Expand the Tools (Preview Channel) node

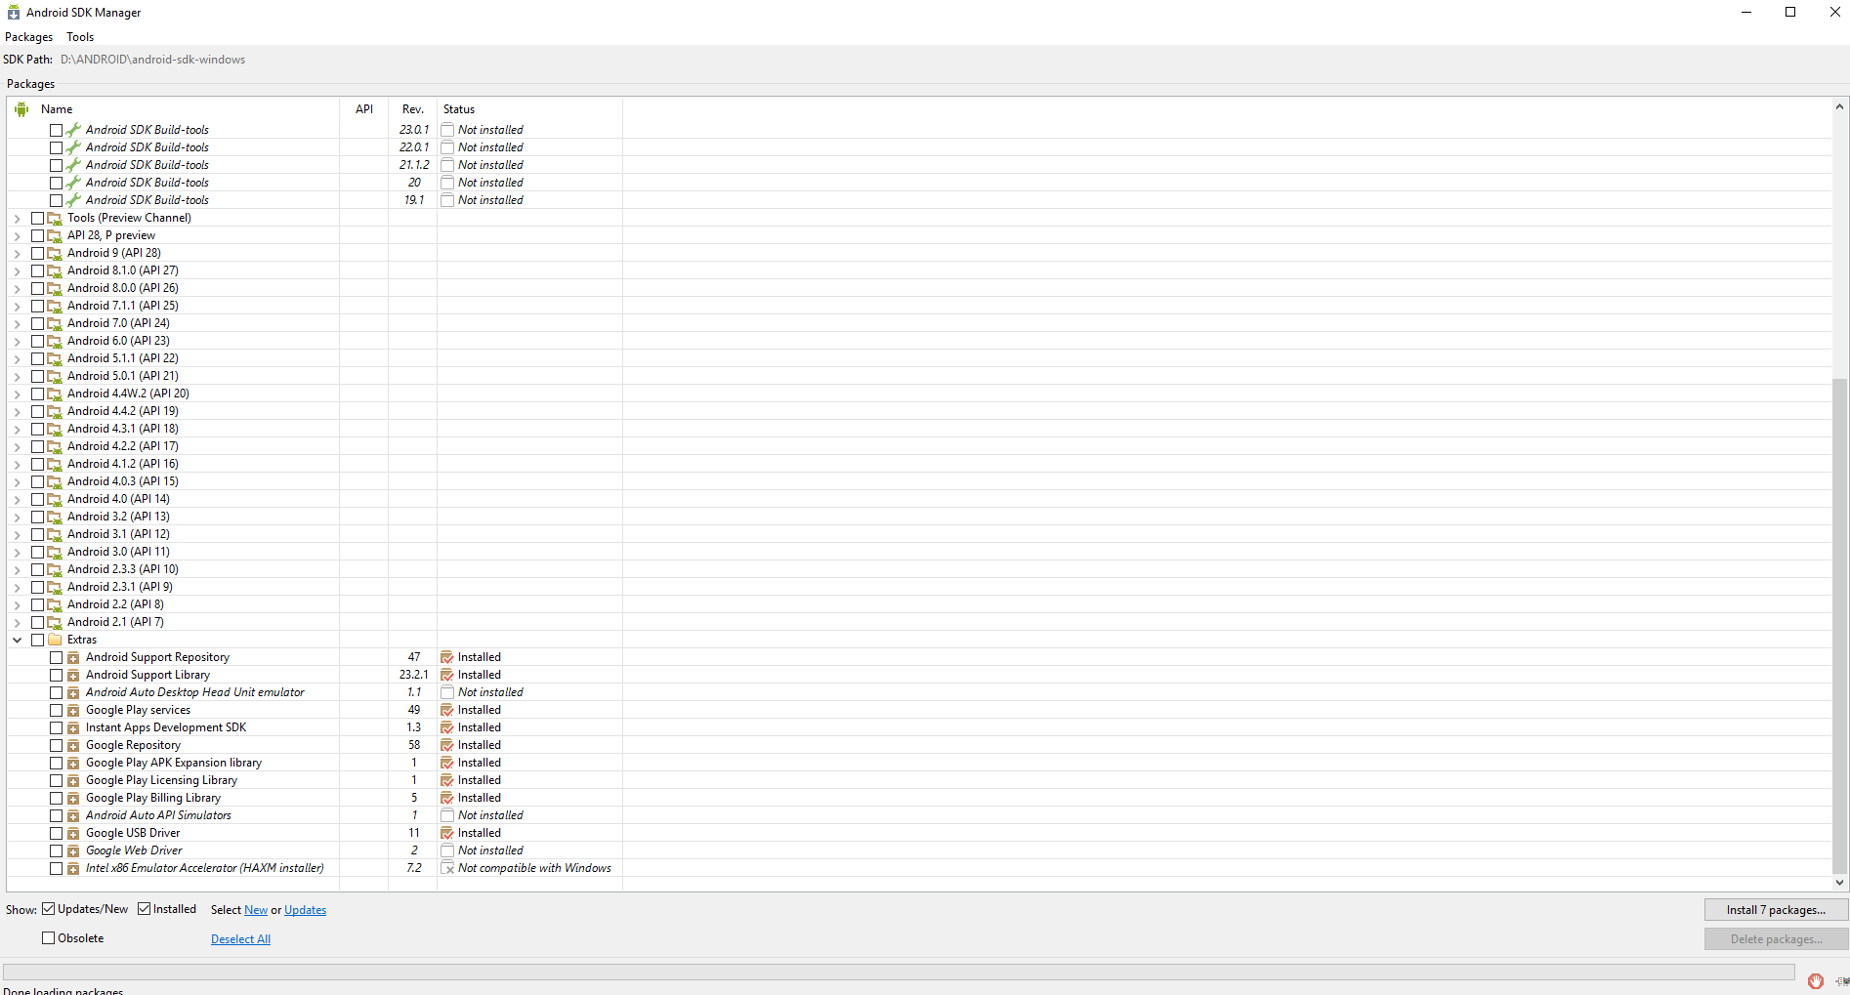coord(17,218)
